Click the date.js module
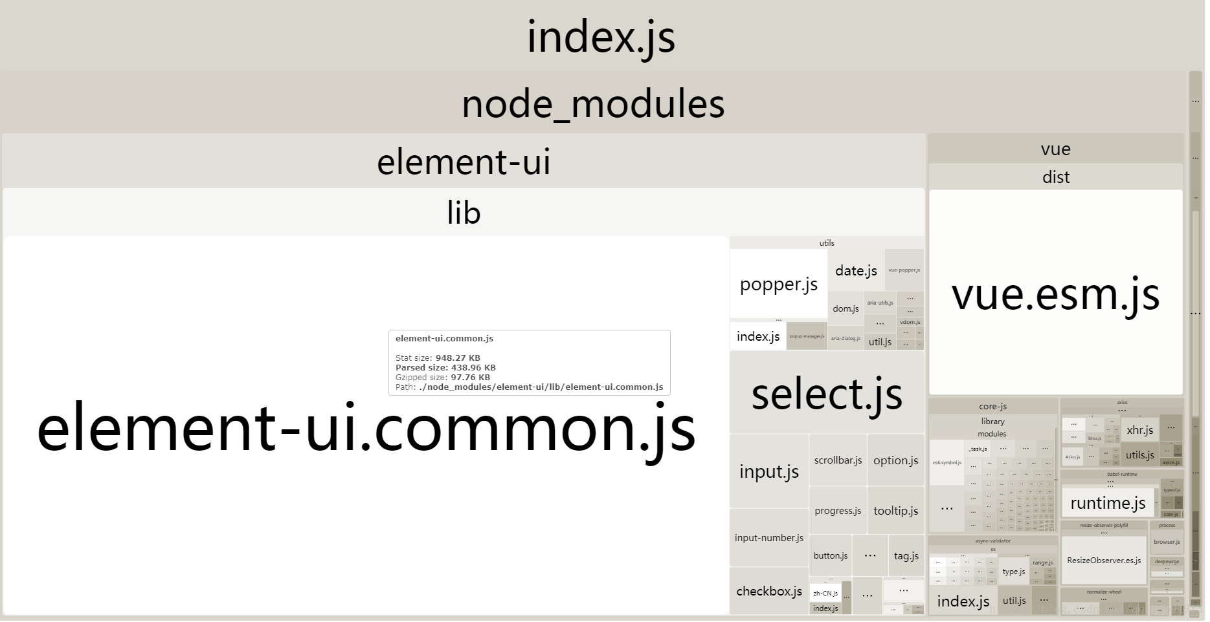1210x622 pixels. click(856, 271)
